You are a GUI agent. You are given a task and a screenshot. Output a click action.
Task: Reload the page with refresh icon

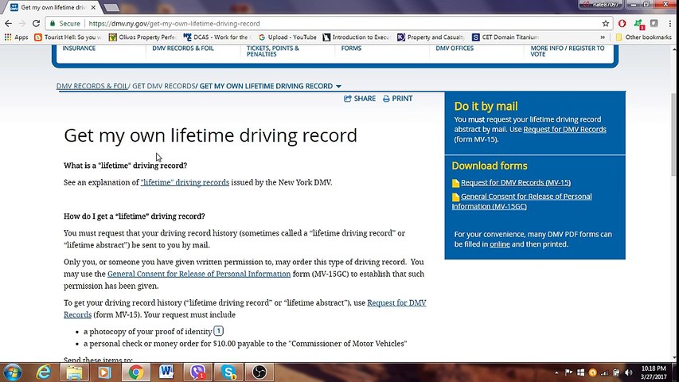(37, 23)
